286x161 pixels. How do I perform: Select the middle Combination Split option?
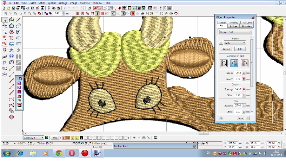click(x=234, y=63)
